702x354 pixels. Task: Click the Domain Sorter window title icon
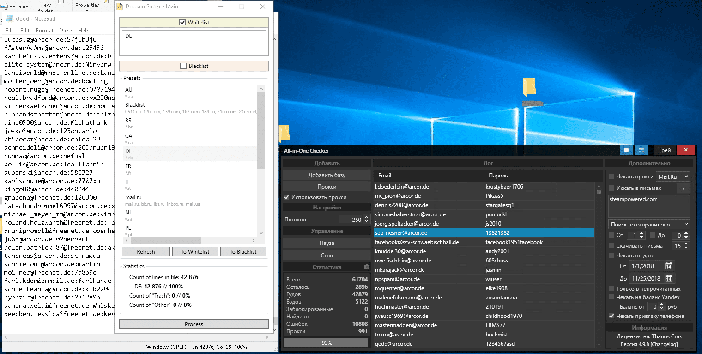119,7
